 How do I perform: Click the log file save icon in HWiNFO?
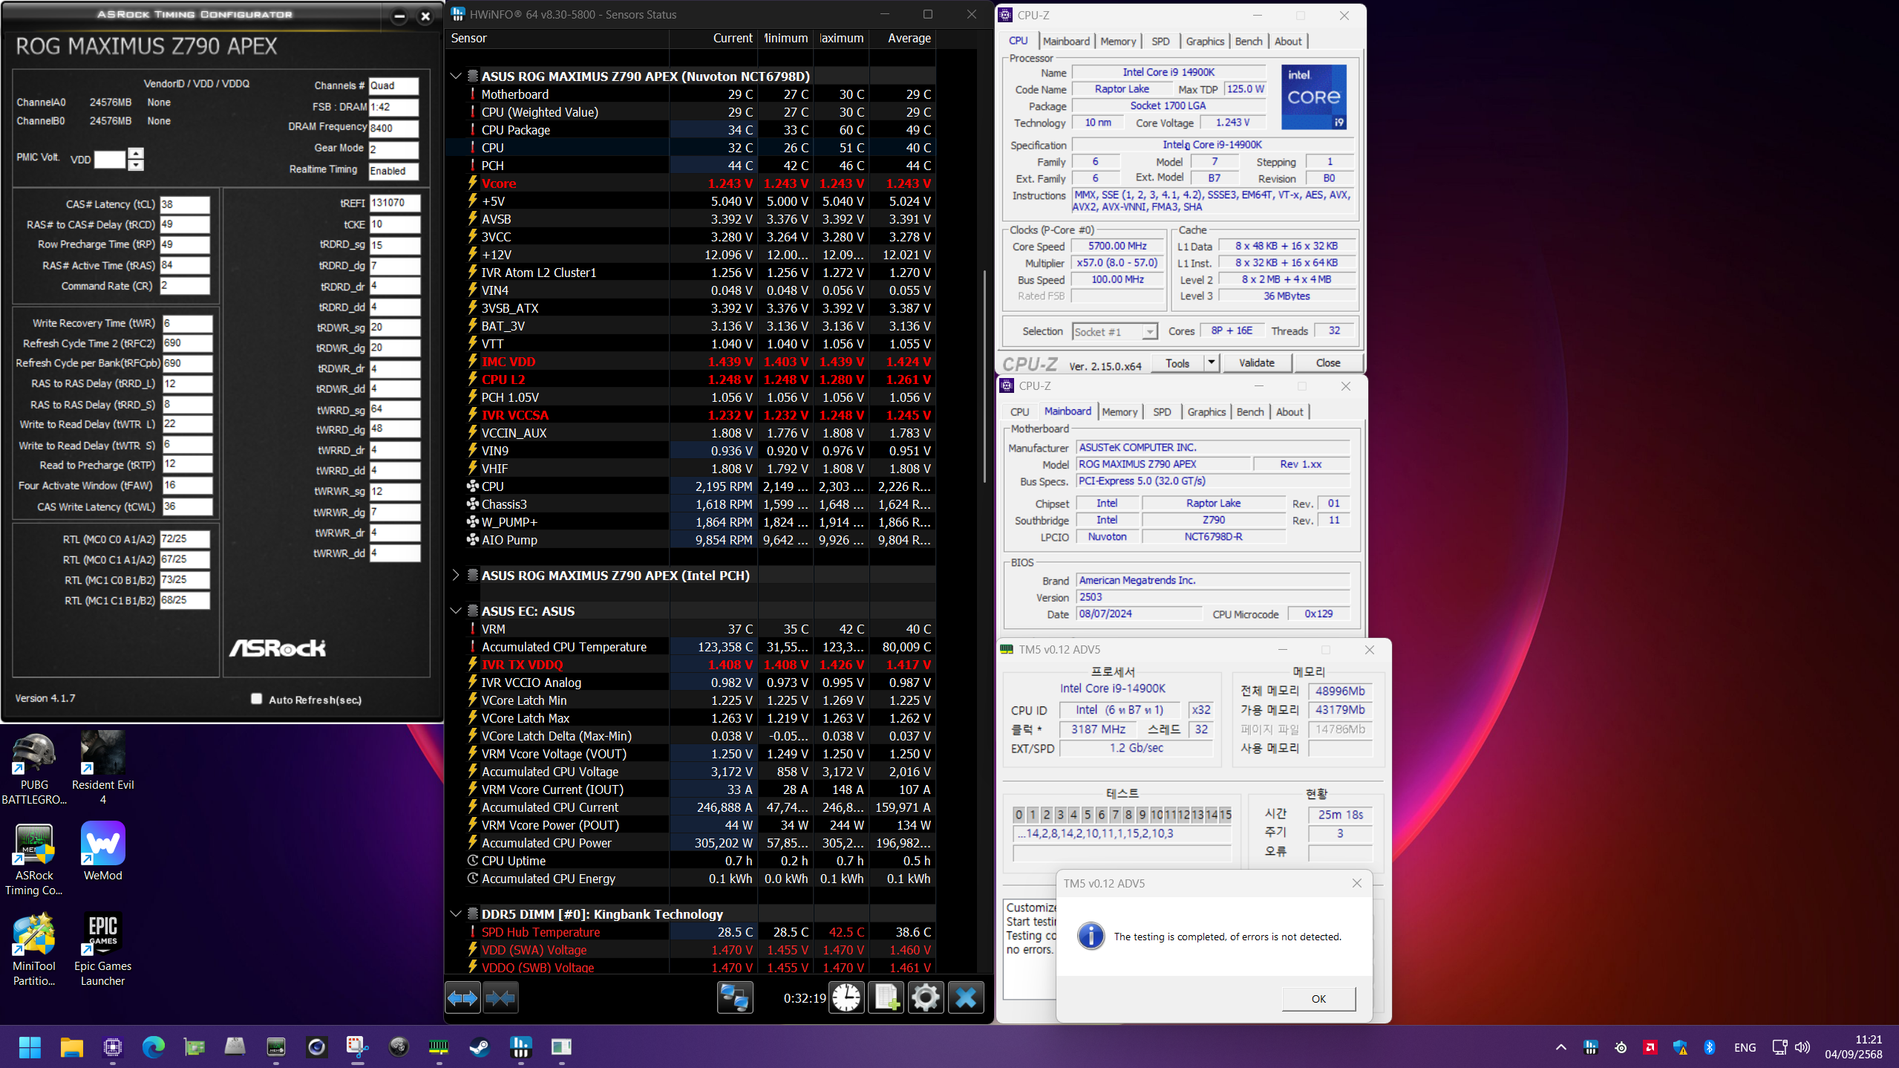tap(886, 998)
